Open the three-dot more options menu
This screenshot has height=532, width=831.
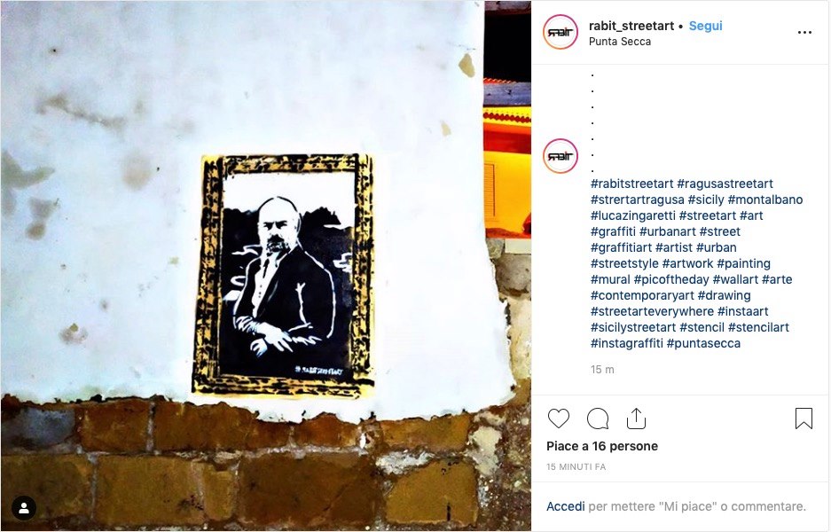(x=804, y=32)
